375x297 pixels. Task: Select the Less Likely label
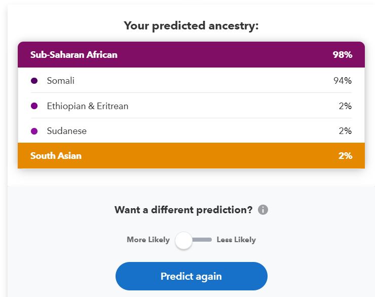236,240
